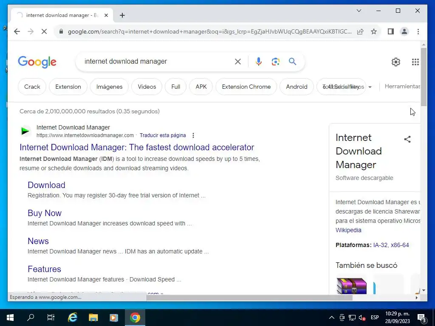
Task: Close the internet download manager tab
Action: pos(106,15)
